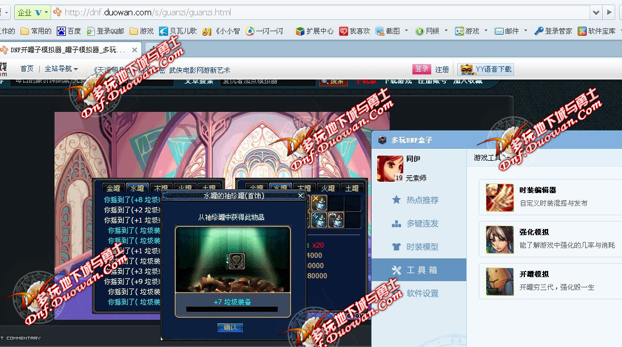Click the potion item above the two-item row
Viewport: 622px width, 347px height.
[319, 203]
